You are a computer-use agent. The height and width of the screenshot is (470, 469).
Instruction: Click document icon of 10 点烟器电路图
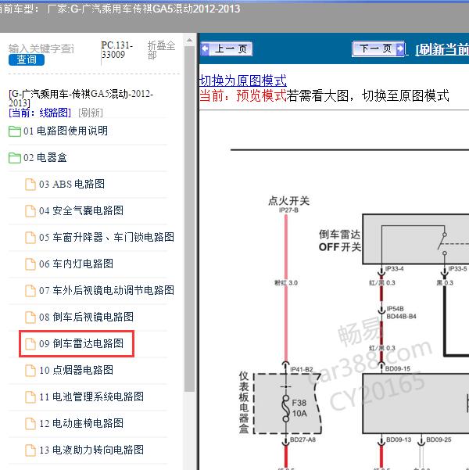(x=30, y=371)
